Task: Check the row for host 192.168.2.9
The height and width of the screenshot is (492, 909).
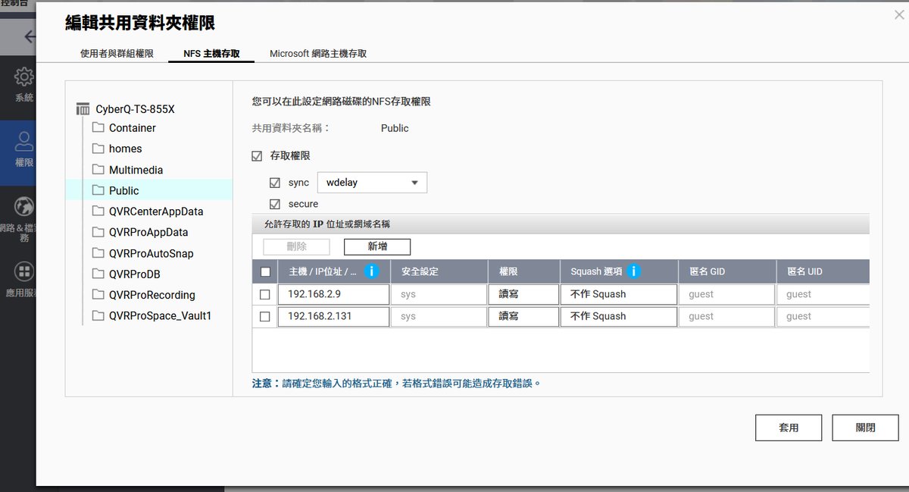Action: [264, 294]
